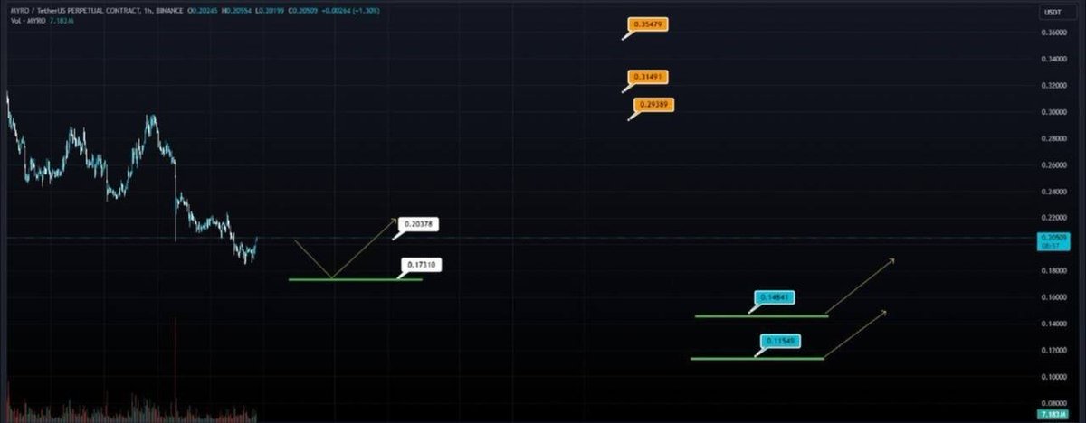1086x423 pixels.
Task: Click the orange 0.29389 price label
Action: pyautogui.click(x=655, y=105)
